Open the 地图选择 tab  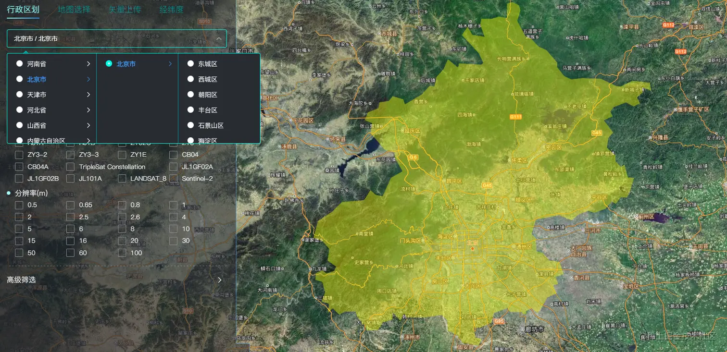[74, 9]
